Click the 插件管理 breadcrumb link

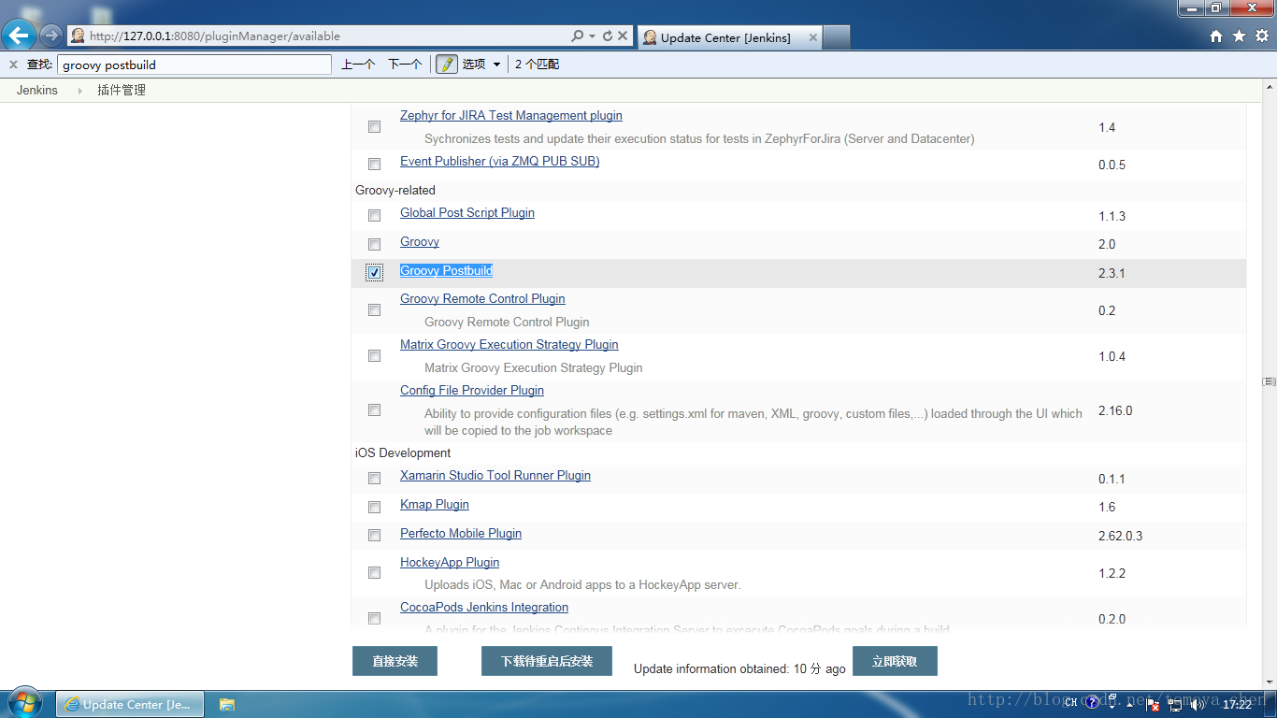[x=122, y=91]
